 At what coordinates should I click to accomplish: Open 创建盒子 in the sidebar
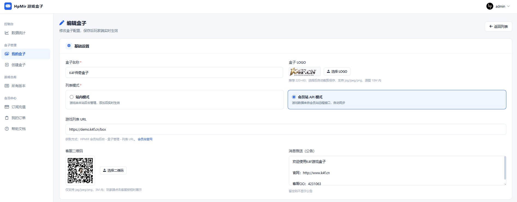point(26,65)
